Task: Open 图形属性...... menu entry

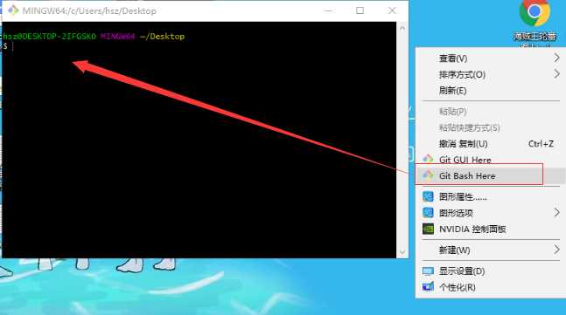Action: point(491,196)
